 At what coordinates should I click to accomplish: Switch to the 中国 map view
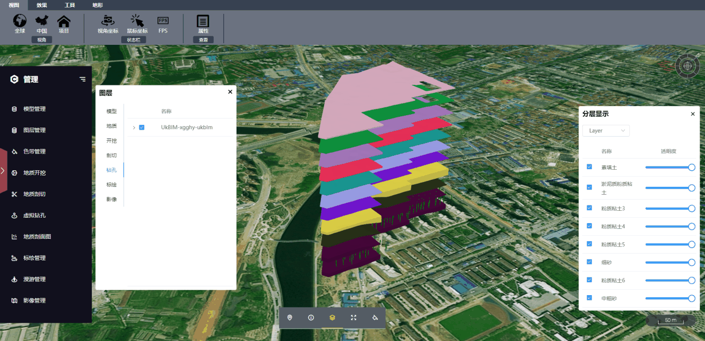tap(42, 21)
